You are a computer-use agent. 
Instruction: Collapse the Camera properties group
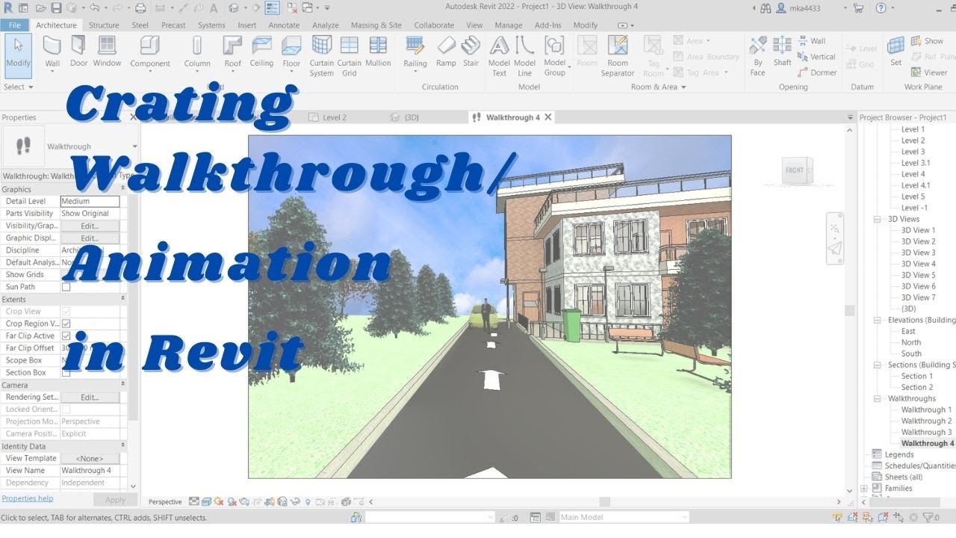click(x=122, y=385)
